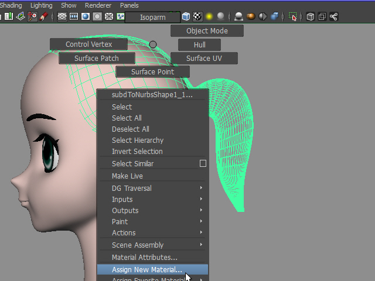Toggle the textured checker sphere icon
This screenshot has height=281, width=375.
[197, 17]
